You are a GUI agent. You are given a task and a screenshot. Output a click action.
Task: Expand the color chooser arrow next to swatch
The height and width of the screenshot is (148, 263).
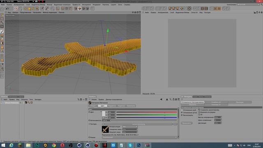click(x=101, y=112)
